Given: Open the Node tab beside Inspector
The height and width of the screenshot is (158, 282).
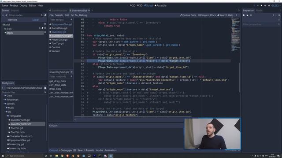Looking at the screenshot, I should point(259,11).
